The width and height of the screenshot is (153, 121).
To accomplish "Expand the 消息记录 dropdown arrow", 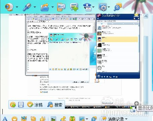I will click(x=126, y=119).
